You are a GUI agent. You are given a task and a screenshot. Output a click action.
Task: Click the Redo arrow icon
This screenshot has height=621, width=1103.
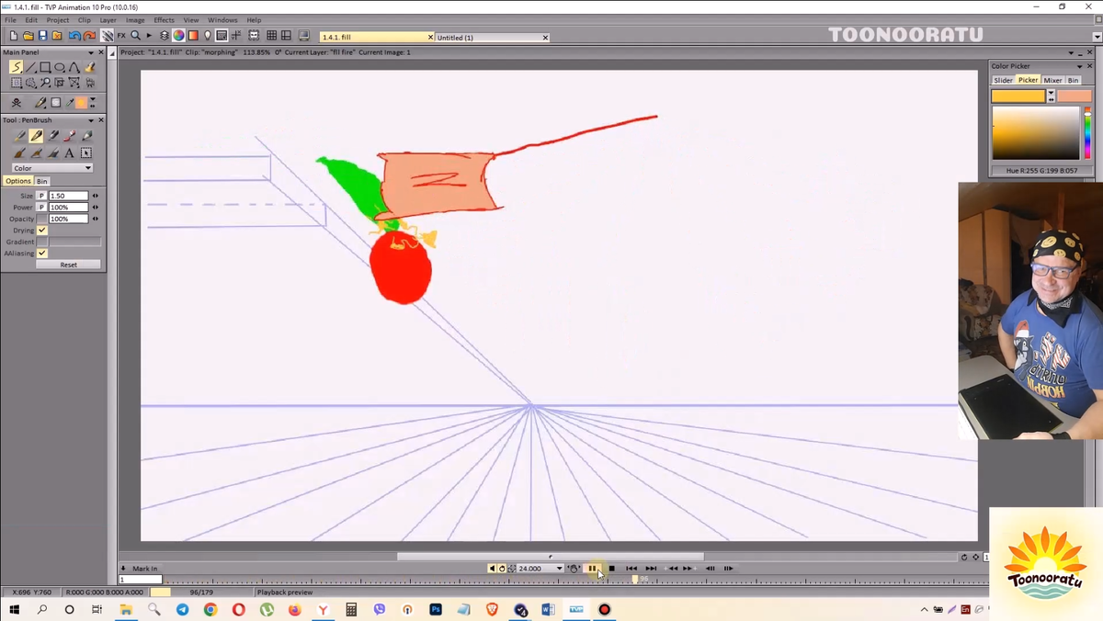point(89,36)
